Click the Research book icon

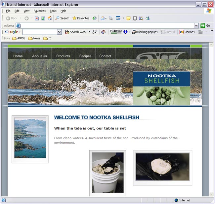135,18
